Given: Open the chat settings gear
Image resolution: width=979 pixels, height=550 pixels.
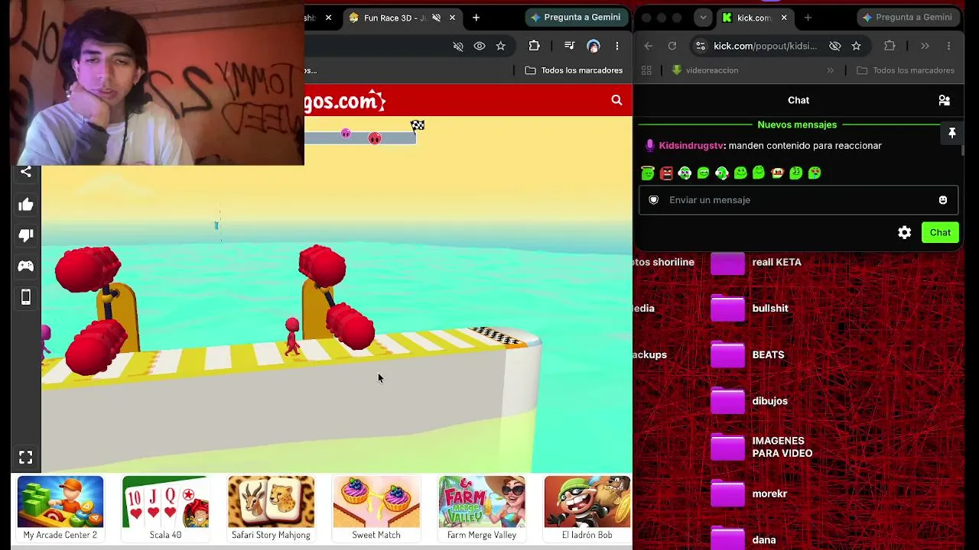Looking at the screenshot, I should pyautogui.click(x=905, y=233).
